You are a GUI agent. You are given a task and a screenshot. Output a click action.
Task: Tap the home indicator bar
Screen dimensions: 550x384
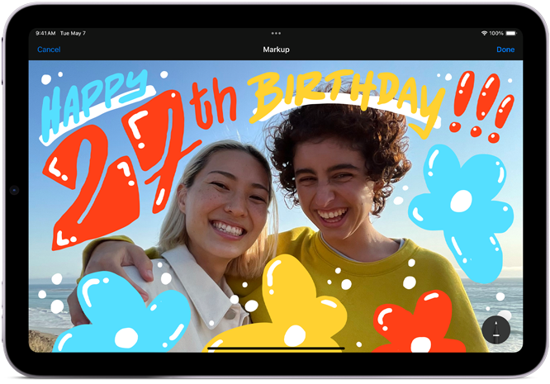pos(275,348)
